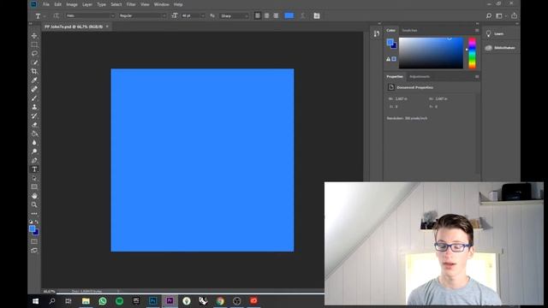Change the screen mode at toolbar bottom
548x308 pixels.
point(34,251)
